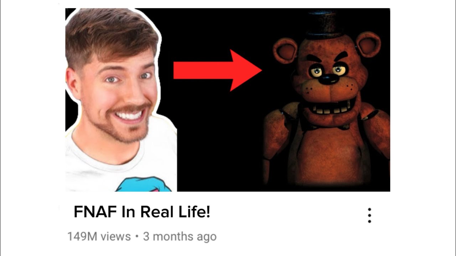Click the red arrow in the thumbnail
The width and height of the screenshot is (456, 256).
pyautogui.click(x=218, y=70)
